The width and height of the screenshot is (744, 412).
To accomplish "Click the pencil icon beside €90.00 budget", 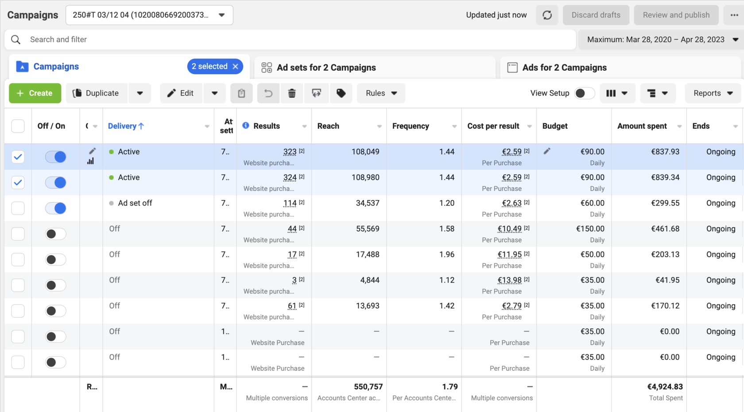I will [547, 151].
